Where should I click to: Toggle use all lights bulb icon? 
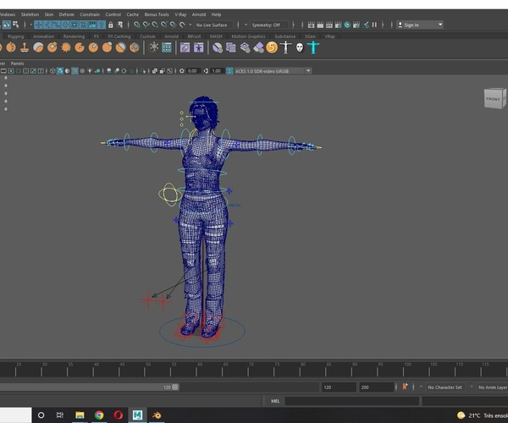coord(90,71)
